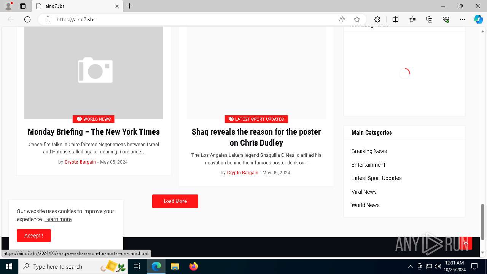Toggle Split screen view
This screenshot has width=487, height=274.
click(395, 19)
